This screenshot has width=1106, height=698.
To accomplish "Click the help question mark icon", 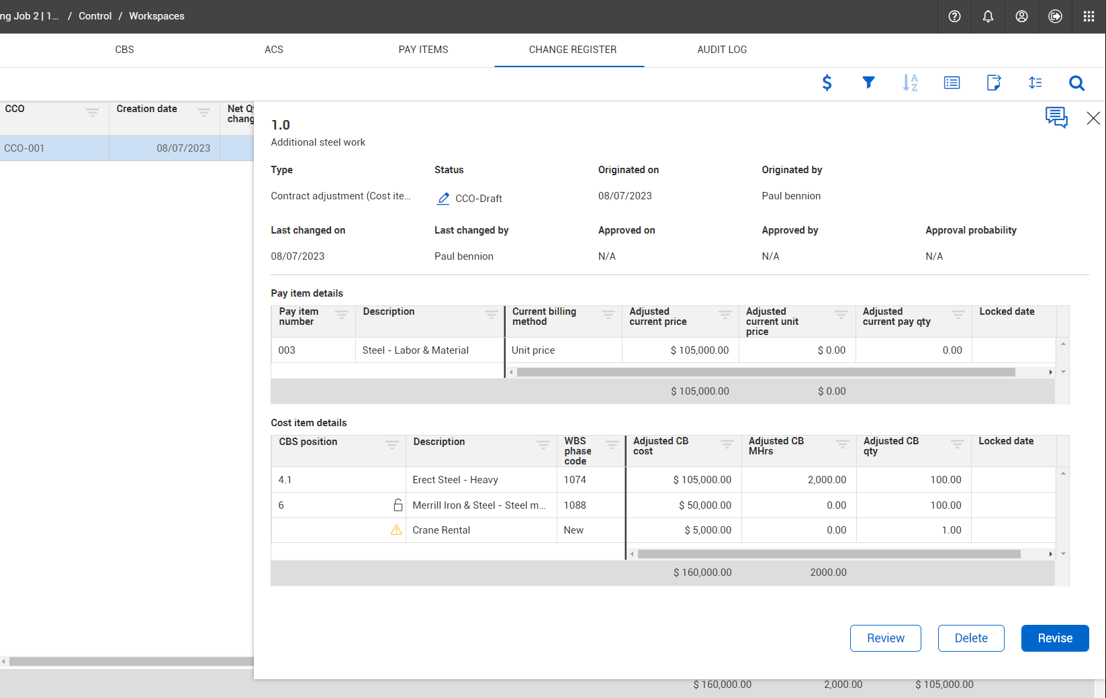I will click(x=954, y=16).
